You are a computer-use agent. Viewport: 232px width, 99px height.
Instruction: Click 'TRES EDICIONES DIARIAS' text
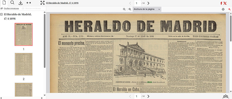click(205, 36)
